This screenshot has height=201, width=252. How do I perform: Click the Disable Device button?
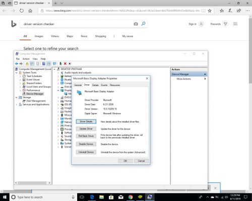coord(86,144)
